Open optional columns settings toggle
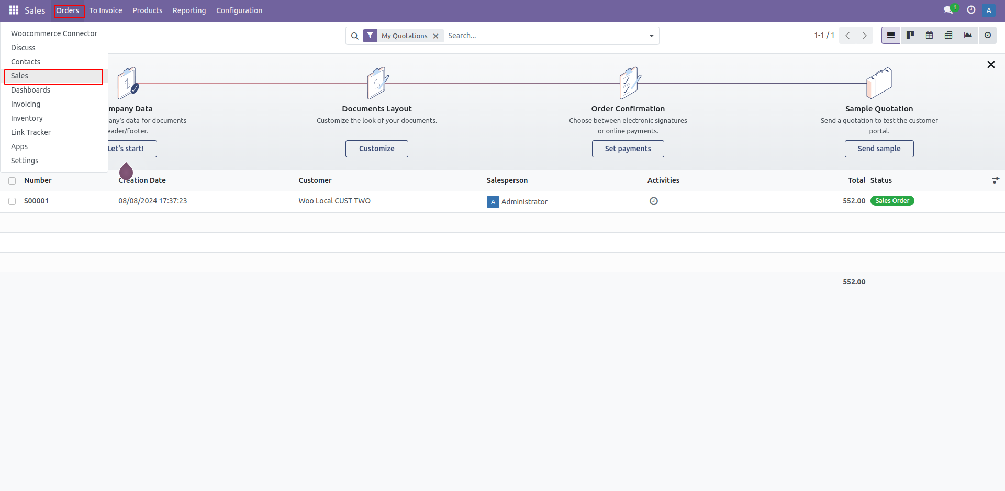Screen dimensions: 1005x491 point(995,180)
